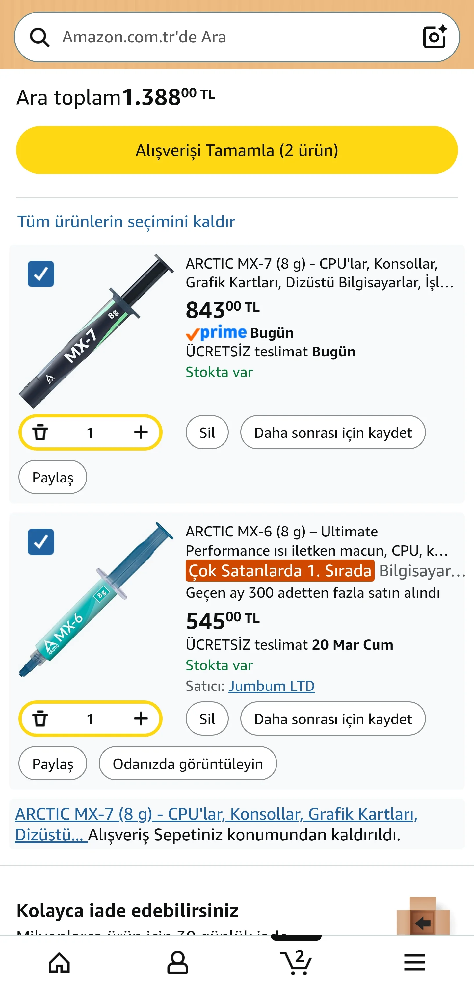This screenshot has height=990, width=474.
Task: Increase MX-6 quantity with plus icon
Action: [141, 719]
